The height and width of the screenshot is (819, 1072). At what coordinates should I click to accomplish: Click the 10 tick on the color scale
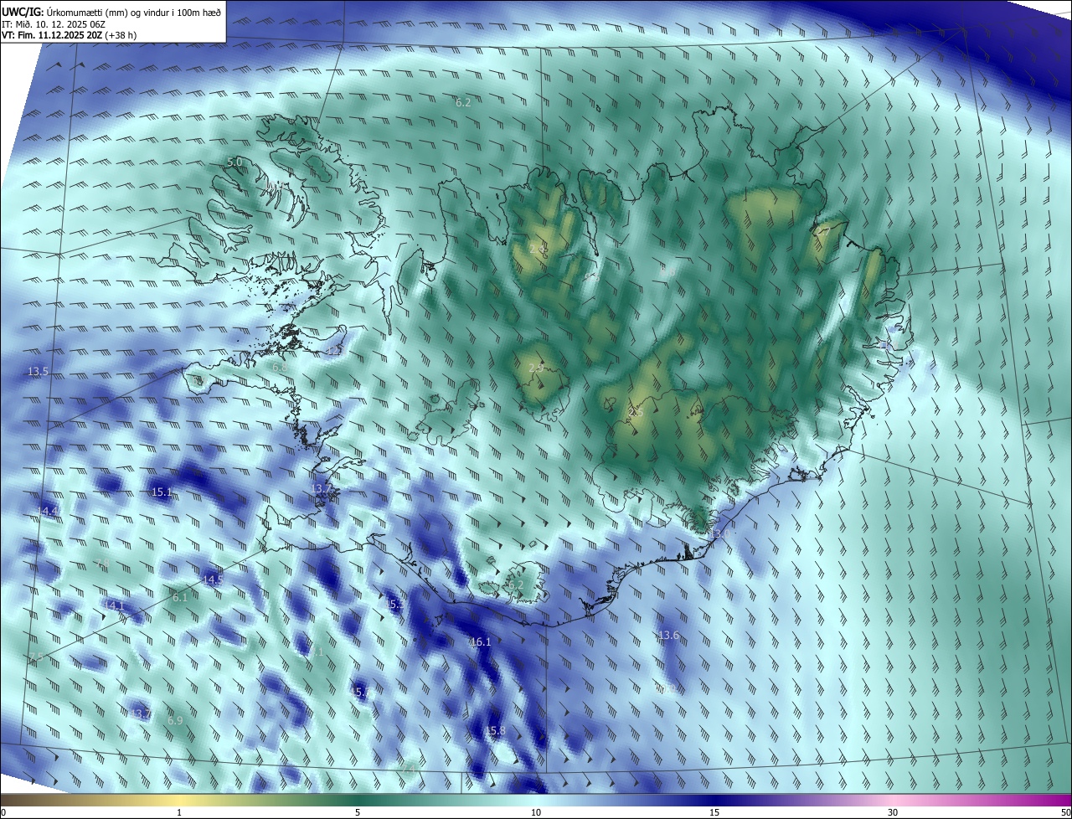pyautogui.click(x=536, y=813)
